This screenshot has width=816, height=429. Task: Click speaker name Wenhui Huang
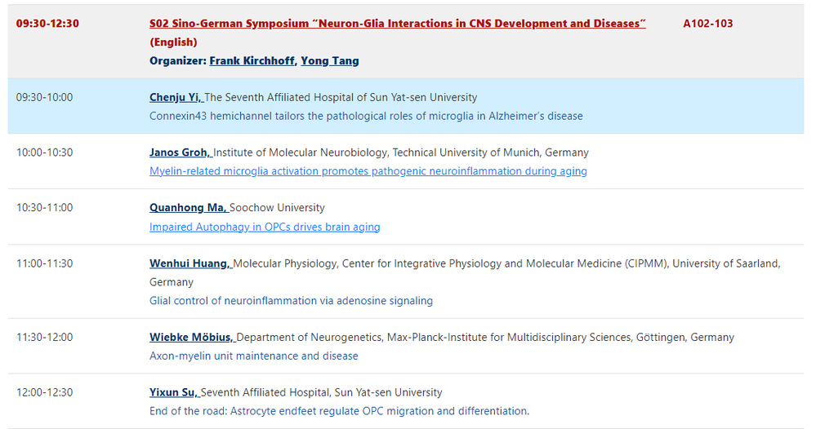190,263
